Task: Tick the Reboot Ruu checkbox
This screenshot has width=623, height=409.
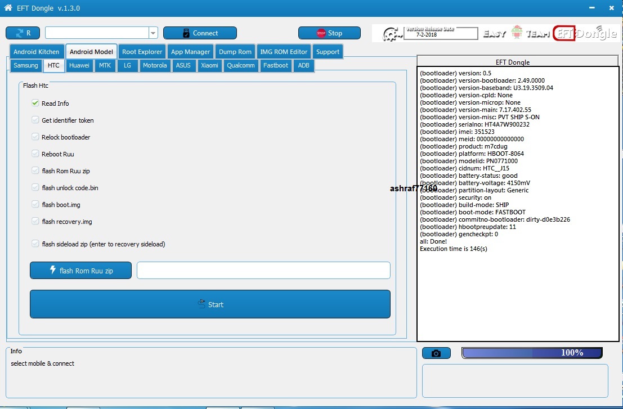Action: pyautogui.click(x=35, y=154)
